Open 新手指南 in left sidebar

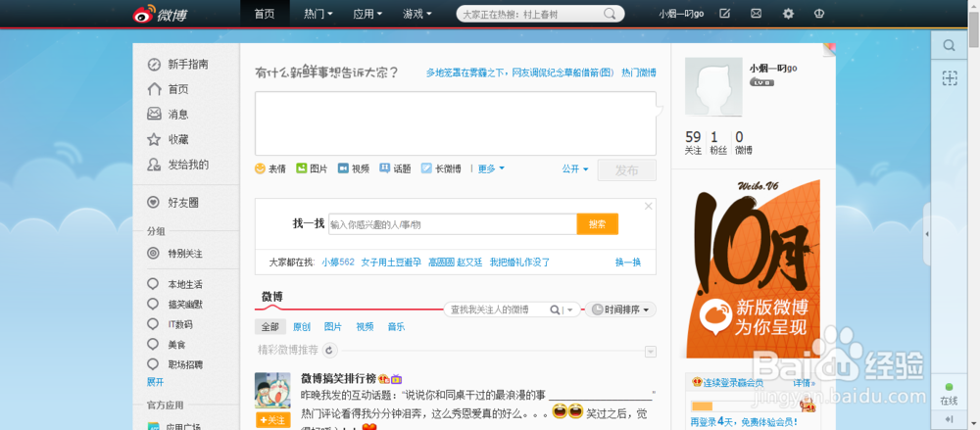[177, 65]
